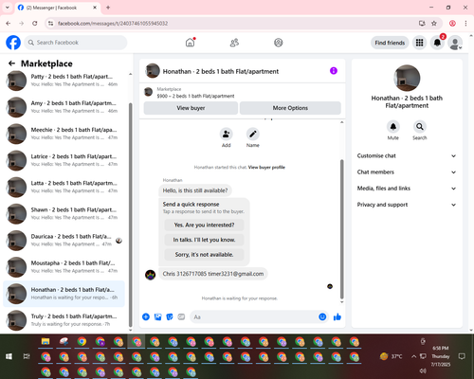Open the Groups icon in top navigation
Screen dimensions: 474x379
tap(279, 43)
